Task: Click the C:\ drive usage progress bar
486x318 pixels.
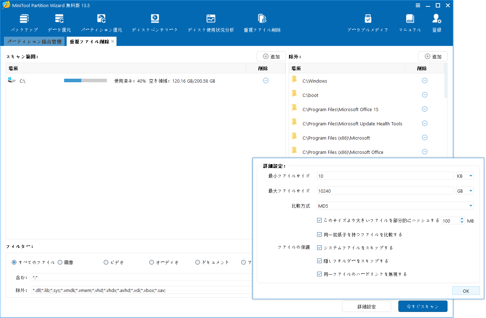Action: 85,81
